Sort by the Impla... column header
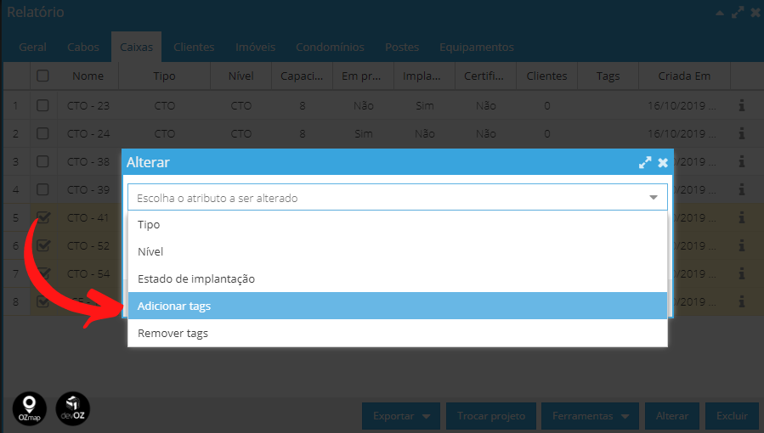764x433 pixels. (424, 76)
